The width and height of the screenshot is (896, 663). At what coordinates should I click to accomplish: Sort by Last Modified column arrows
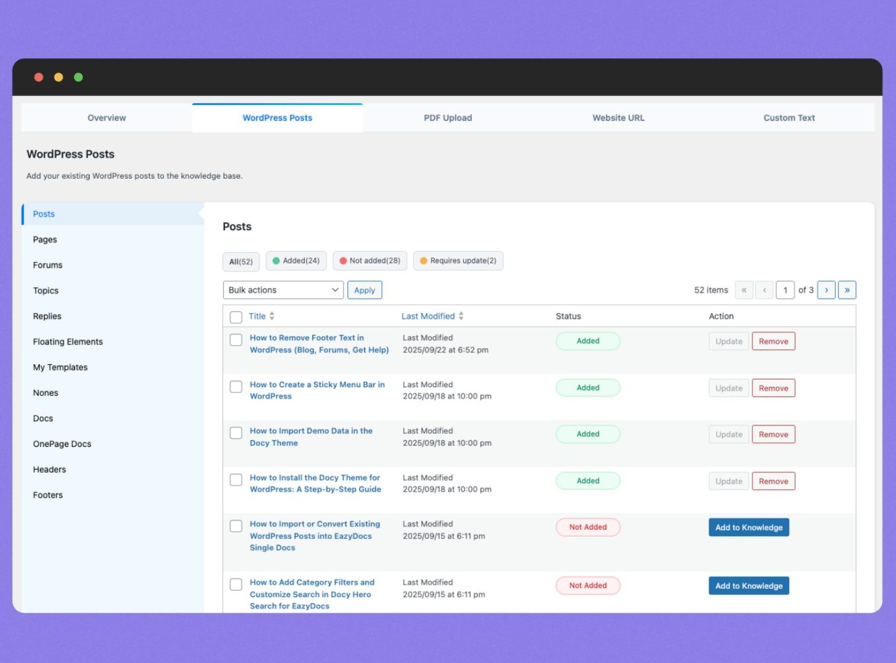pyautogui.click(x=461, y=316)
